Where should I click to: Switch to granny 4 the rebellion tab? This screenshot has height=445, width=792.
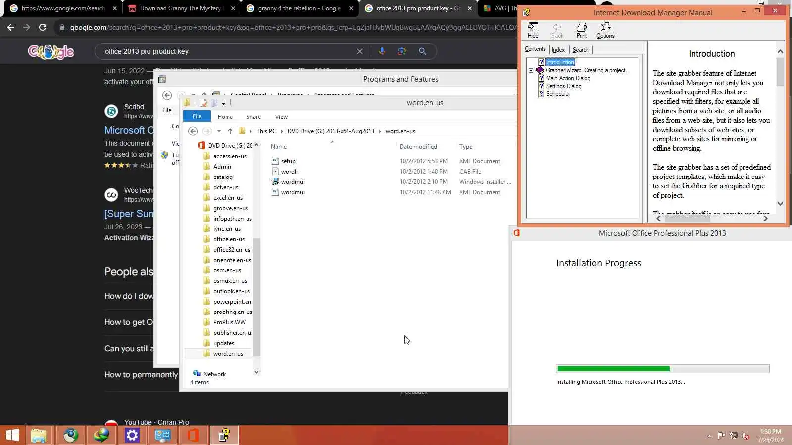tap(300, 8)
